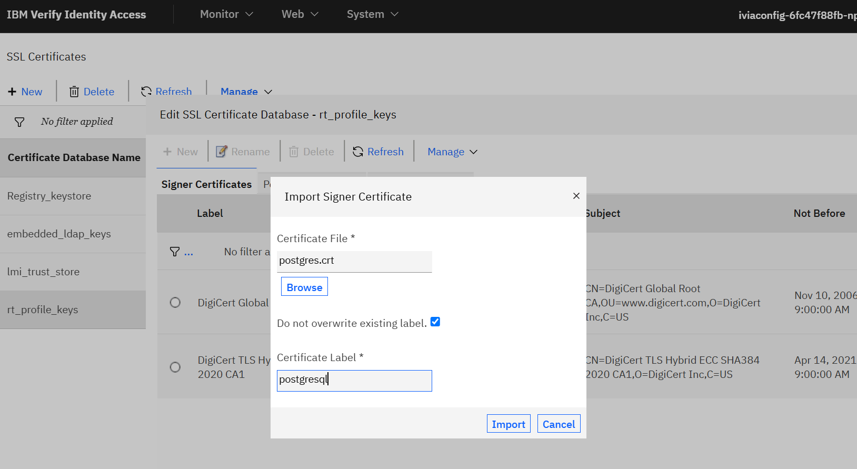Click DigiCert TLS Hybrid ECC SHA384 subject cell
Image resolution: width=857 pixels, height=469 pixels.
672,367
